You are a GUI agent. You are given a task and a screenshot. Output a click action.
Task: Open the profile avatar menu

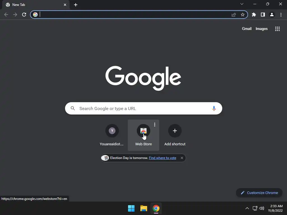tap(272, 15)
